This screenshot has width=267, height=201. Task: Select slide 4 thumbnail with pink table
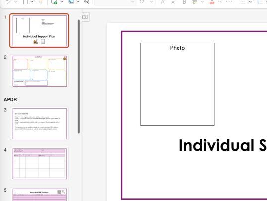tap(40, 164)
